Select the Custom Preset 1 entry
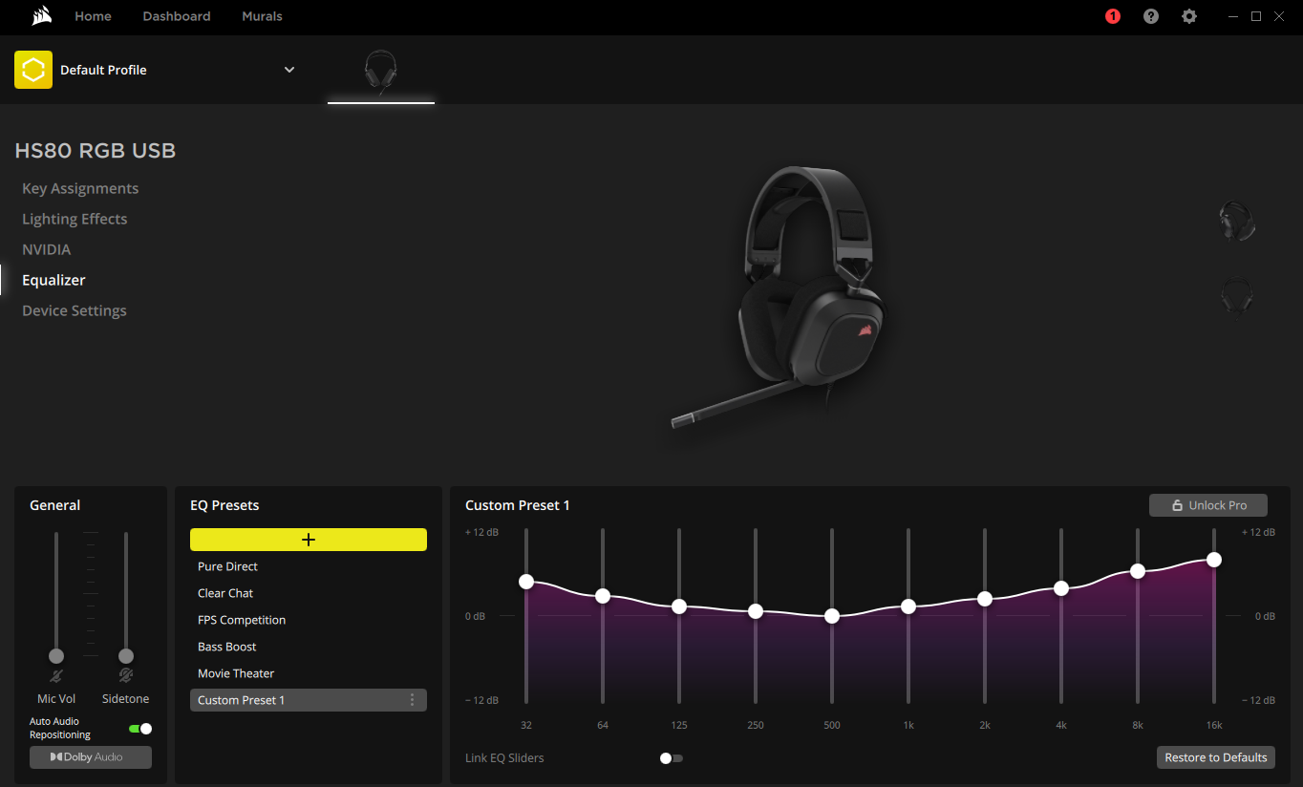Image resolution: width=1303 pixels, height=787 pixels. pos(309,700)
